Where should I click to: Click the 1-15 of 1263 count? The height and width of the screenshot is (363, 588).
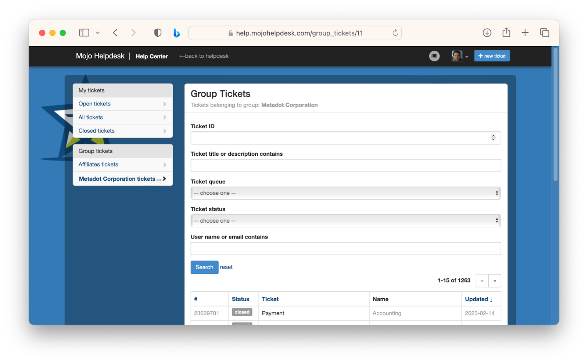[454, 280]
